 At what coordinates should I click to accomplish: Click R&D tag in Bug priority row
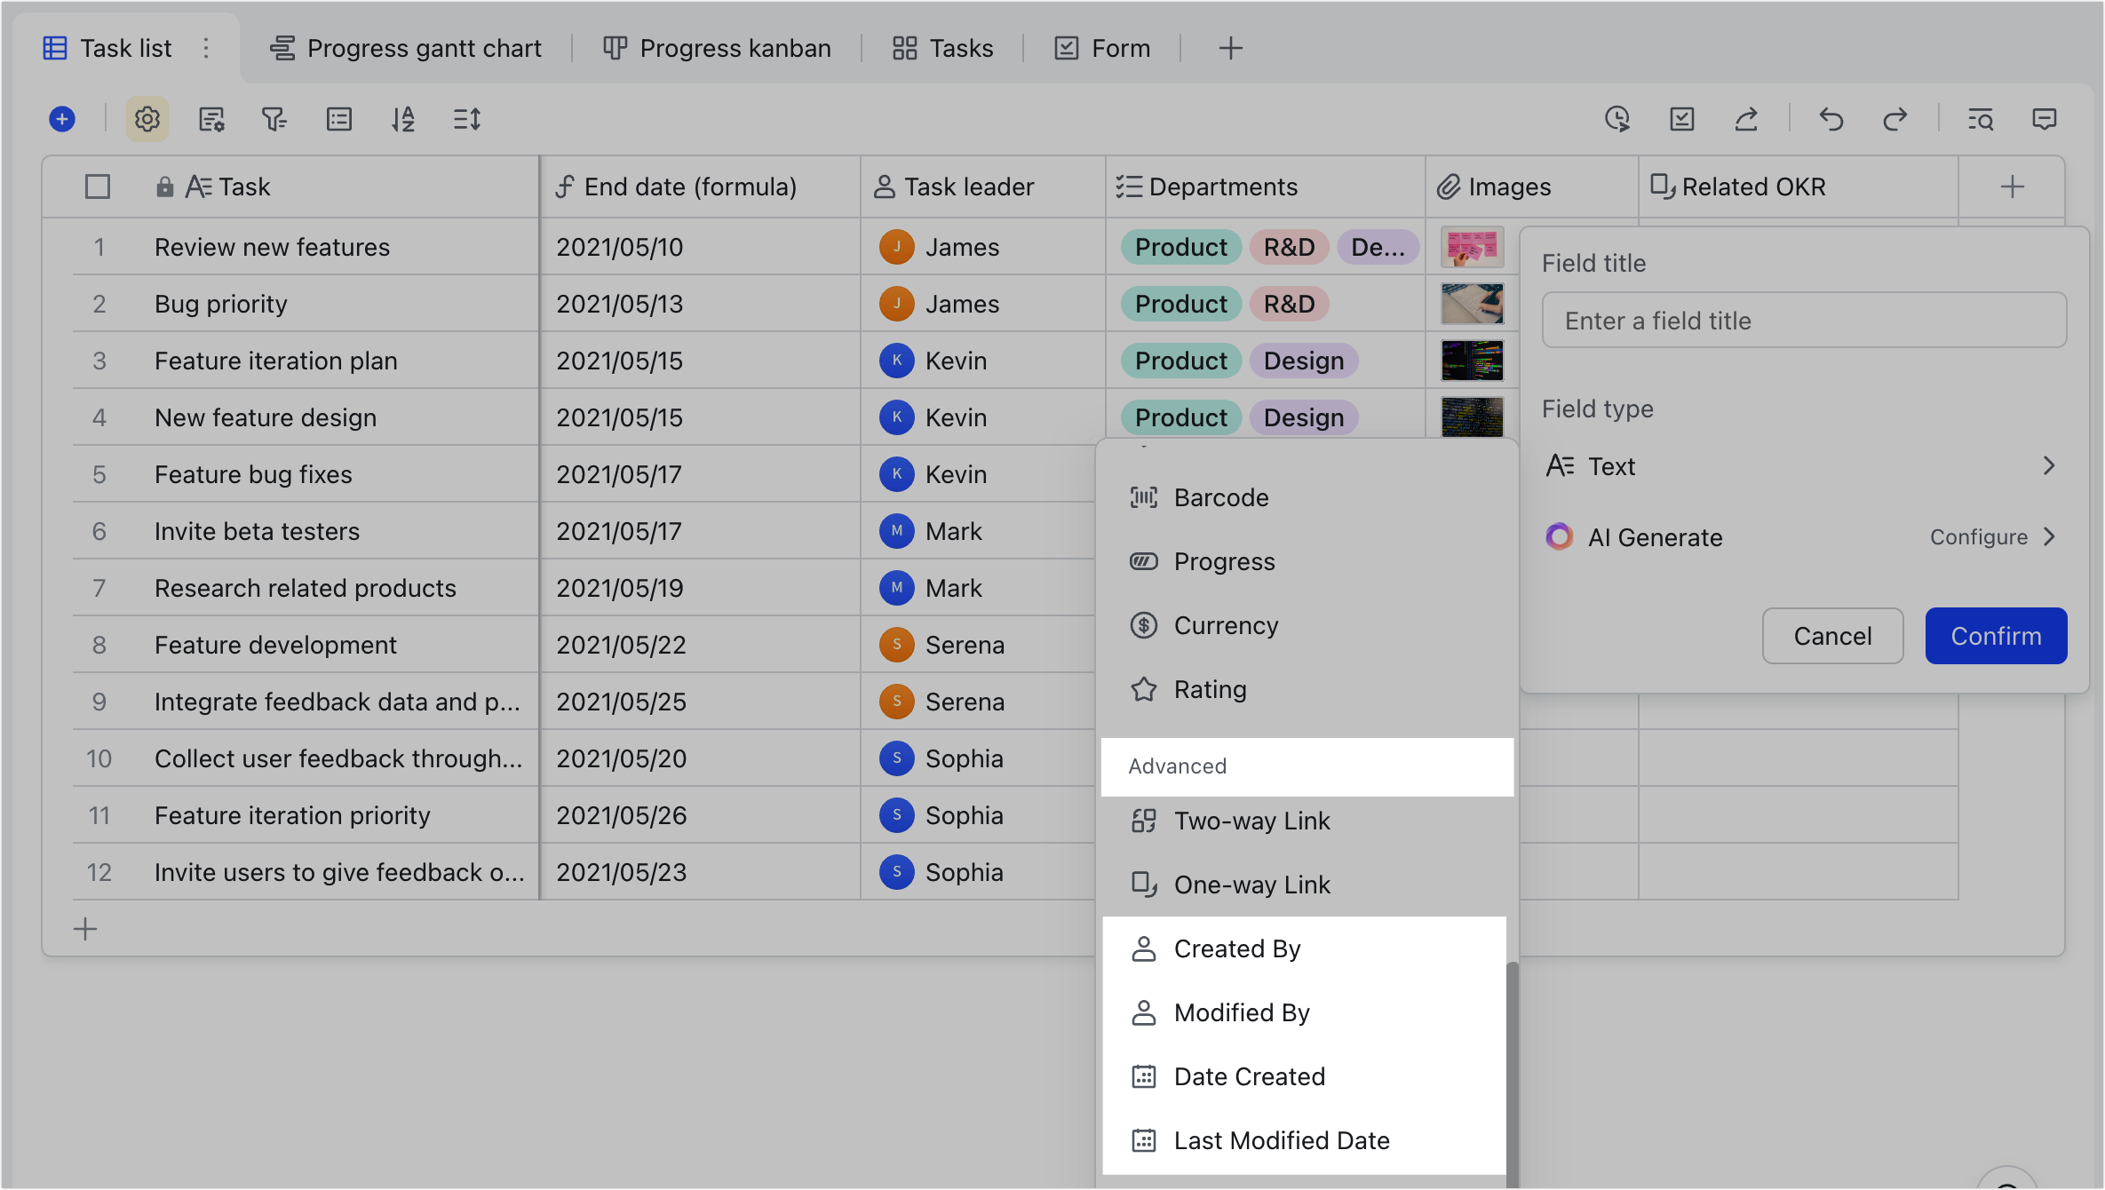pyautogui.click(x=1289, y=304)
